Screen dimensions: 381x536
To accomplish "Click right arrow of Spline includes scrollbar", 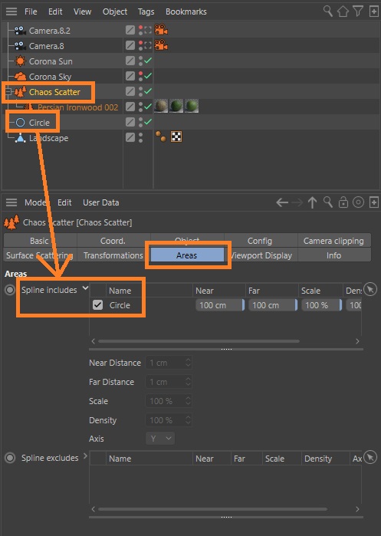I will point(357,341).
